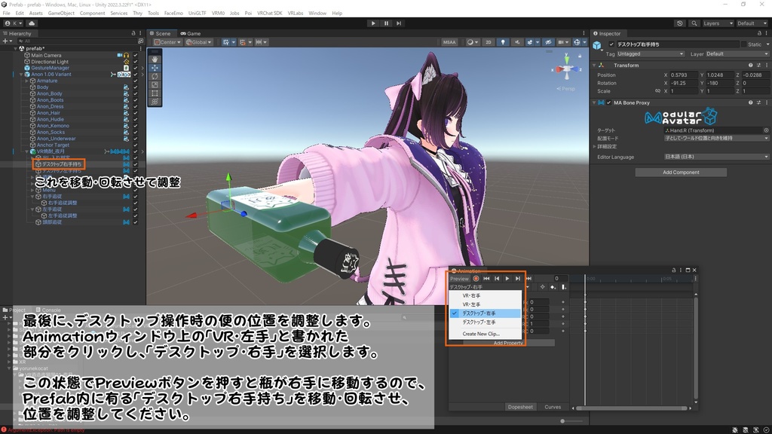Open shading mode draw dropdown

point(473,42)
